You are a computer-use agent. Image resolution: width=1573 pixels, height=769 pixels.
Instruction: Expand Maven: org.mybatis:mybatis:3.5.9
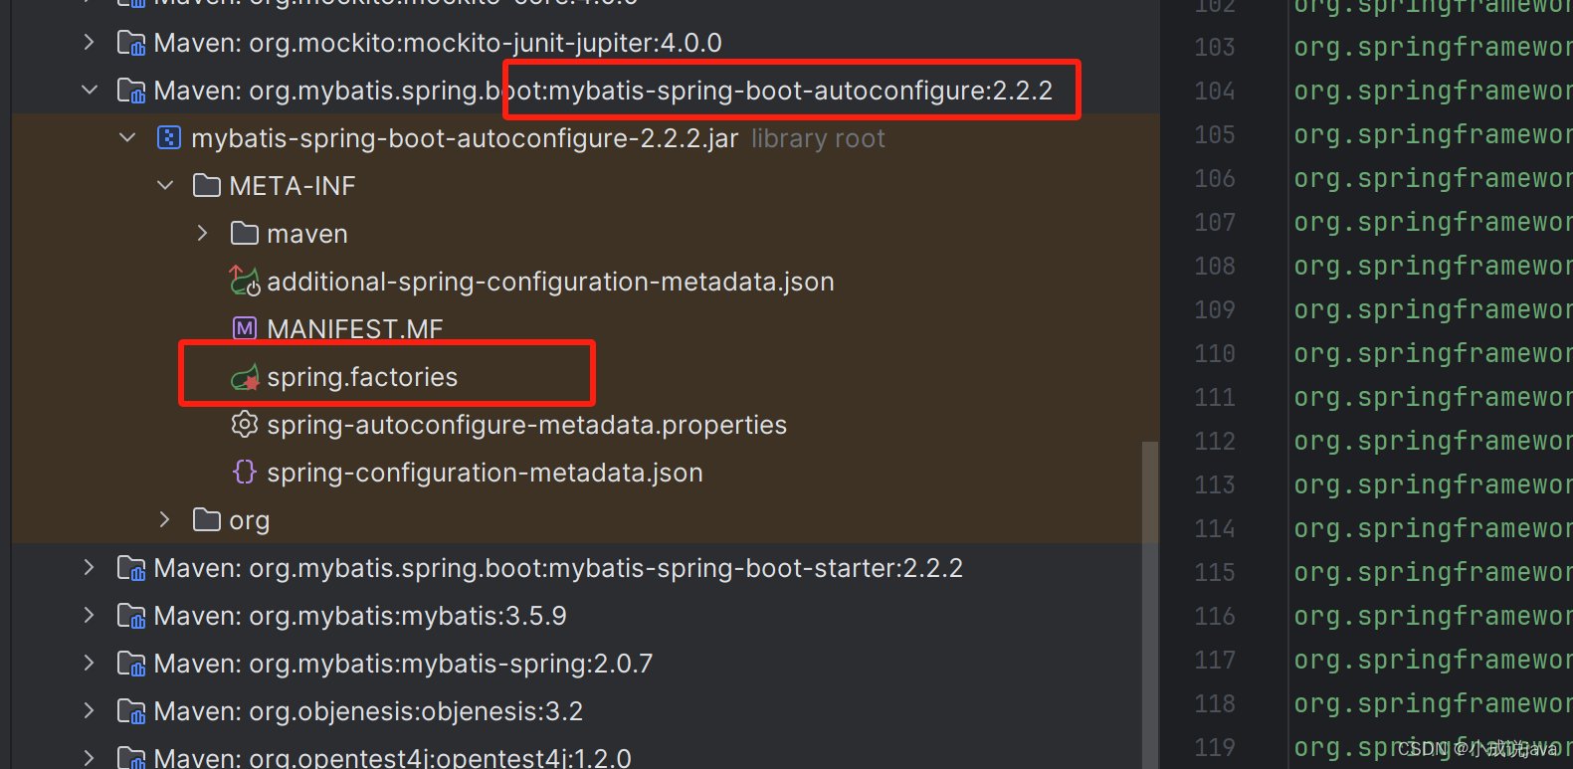pyautogui.click(x=89, y=615)
